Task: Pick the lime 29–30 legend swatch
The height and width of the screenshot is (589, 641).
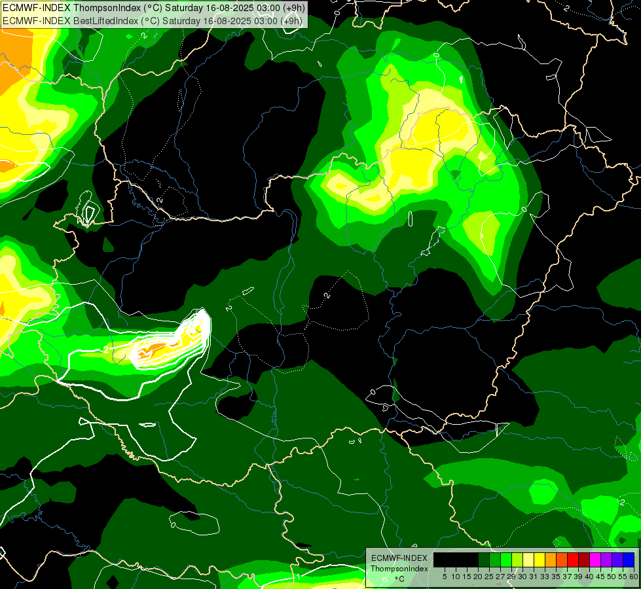Action: click(x=517, y=560)
